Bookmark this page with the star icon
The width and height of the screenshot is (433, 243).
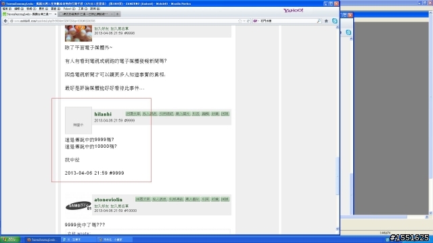(240, 21)
